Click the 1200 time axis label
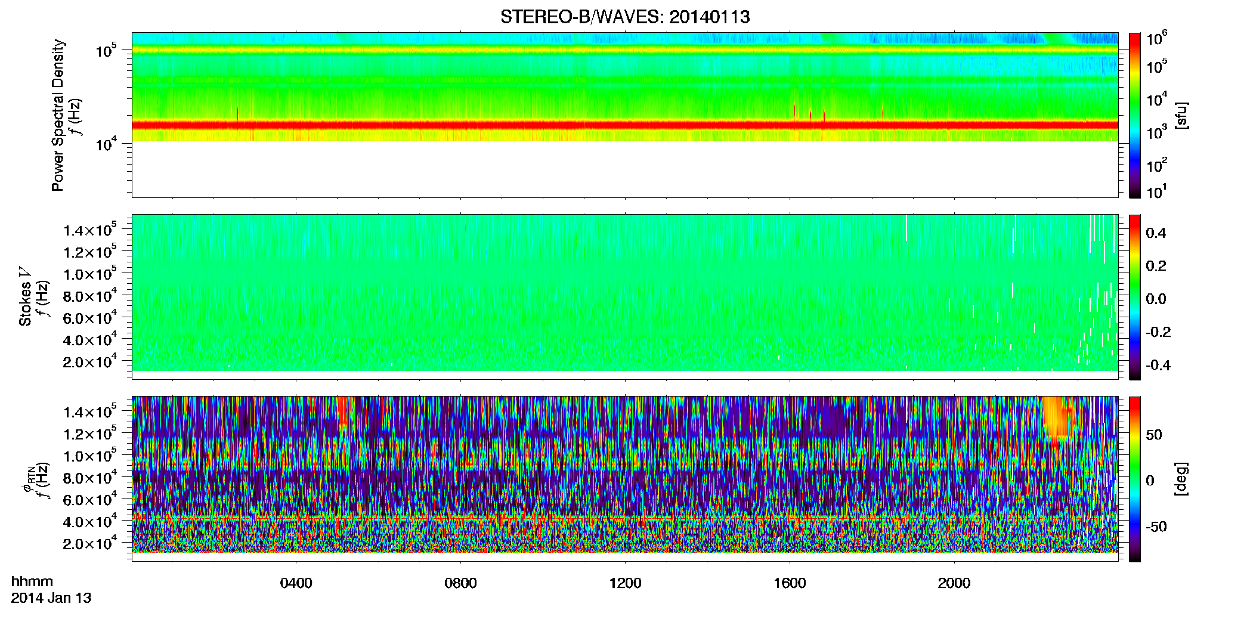 coord(625,583)
